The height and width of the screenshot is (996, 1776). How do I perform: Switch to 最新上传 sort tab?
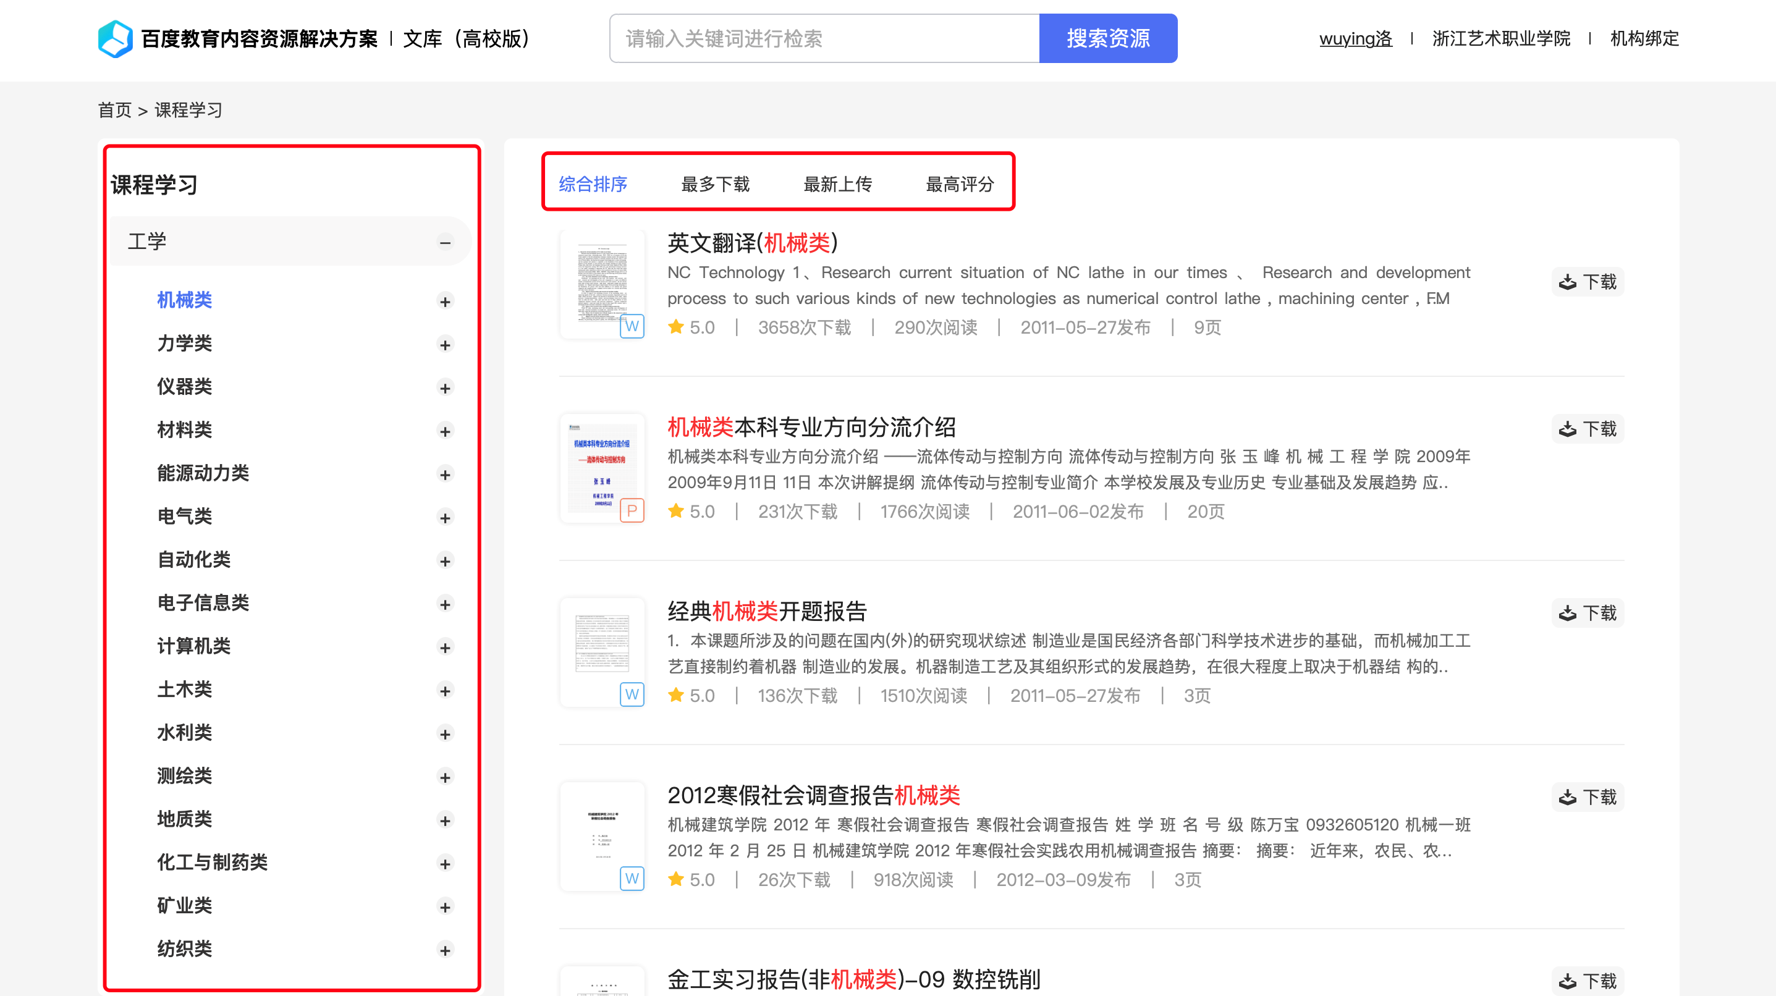[837, 184]
